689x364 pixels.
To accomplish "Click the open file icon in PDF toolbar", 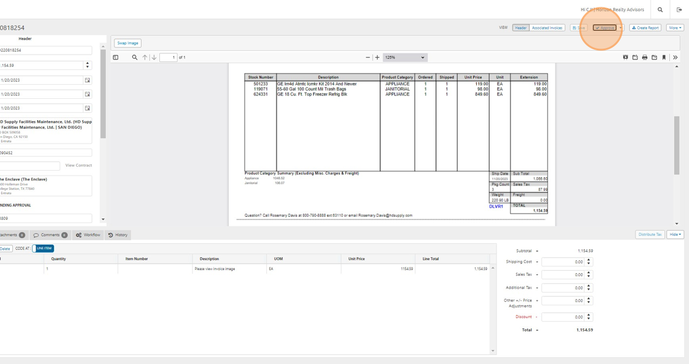I will pos(635,58).
